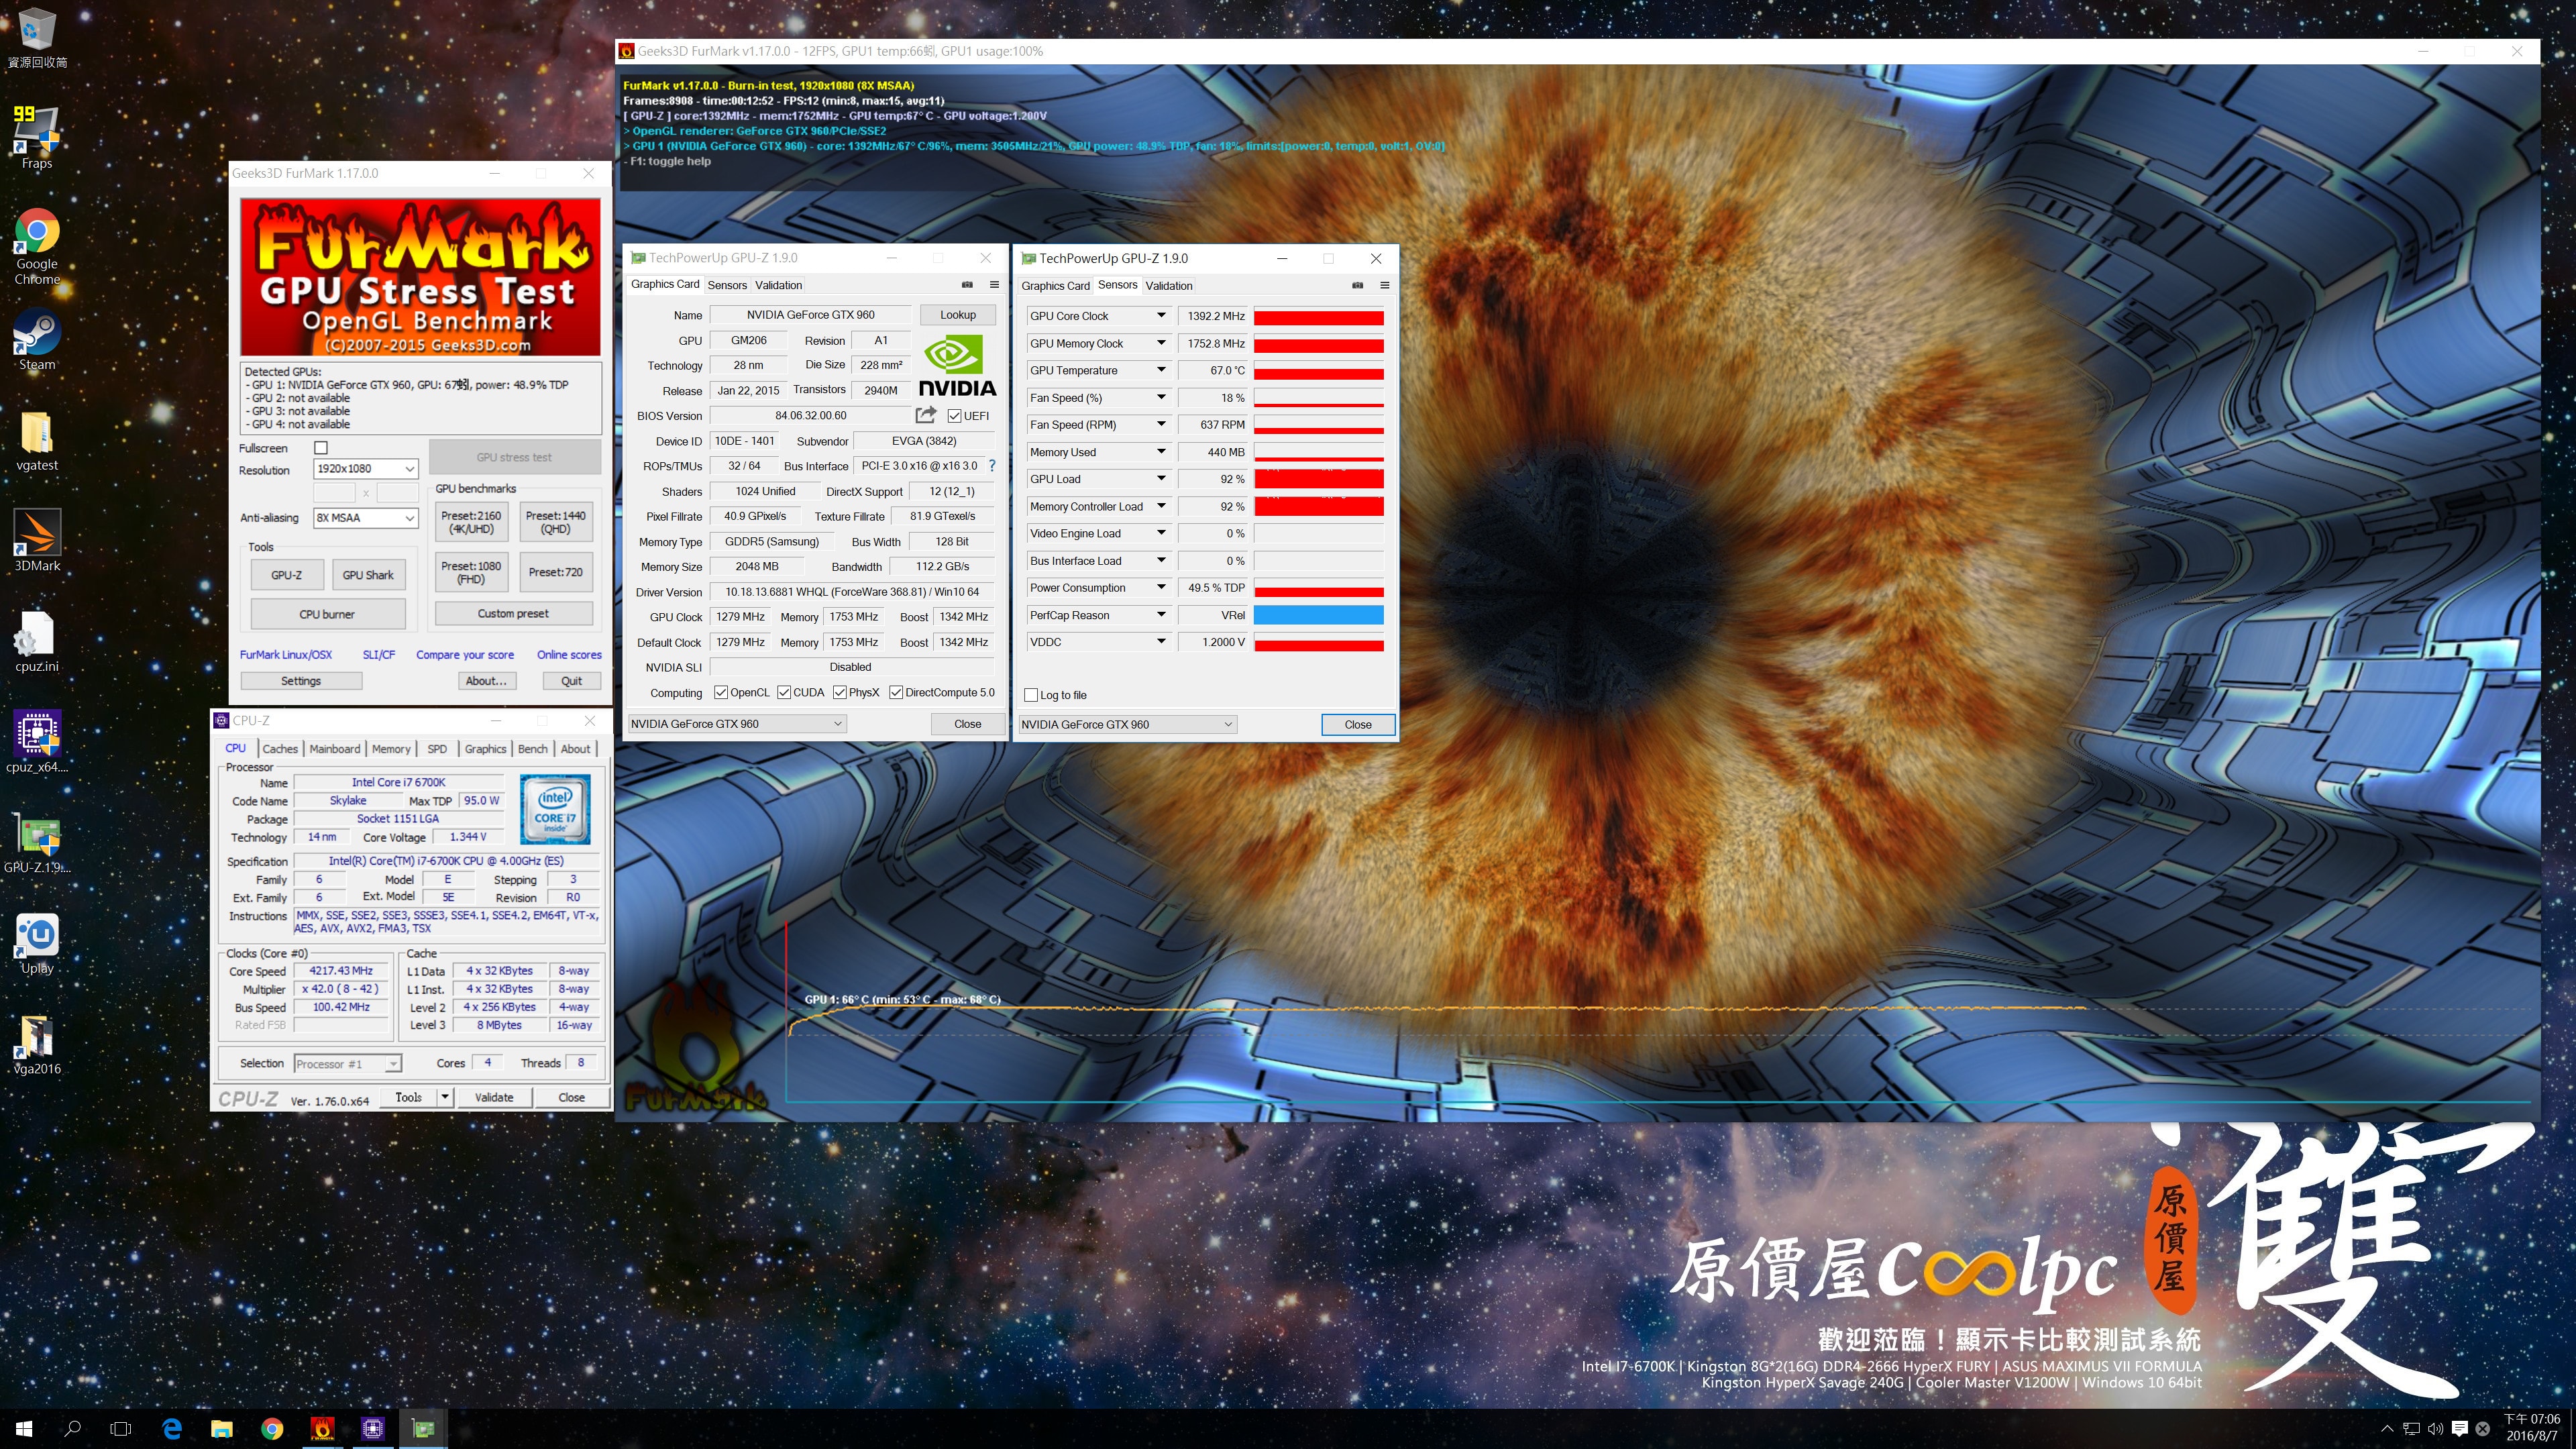
Task: Expand the GPU Temperature sensor dropdown
Action: pos(1160,370)
